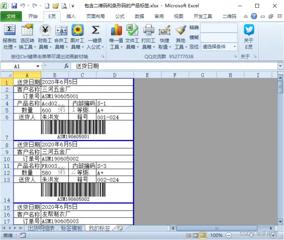Open the 其他工具 brush icon
Image resolution: width=284 pixels, height=240 pixels.
coord(181,30)
